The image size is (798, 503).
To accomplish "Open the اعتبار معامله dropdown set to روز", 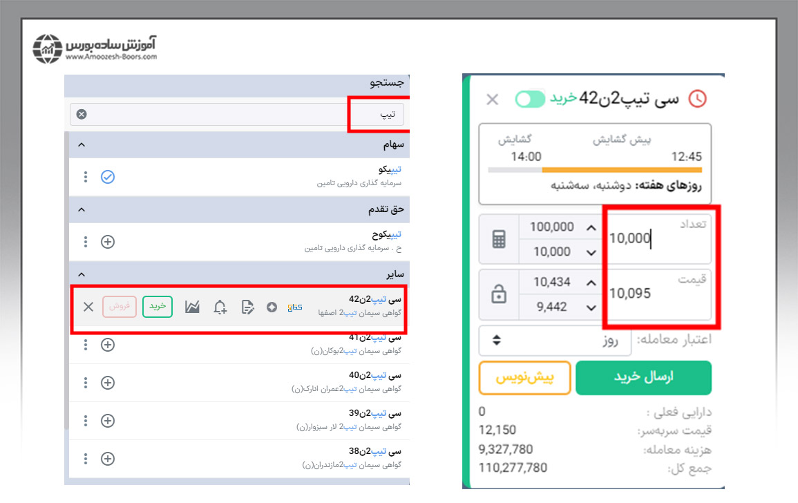I will tap(556, 340).
